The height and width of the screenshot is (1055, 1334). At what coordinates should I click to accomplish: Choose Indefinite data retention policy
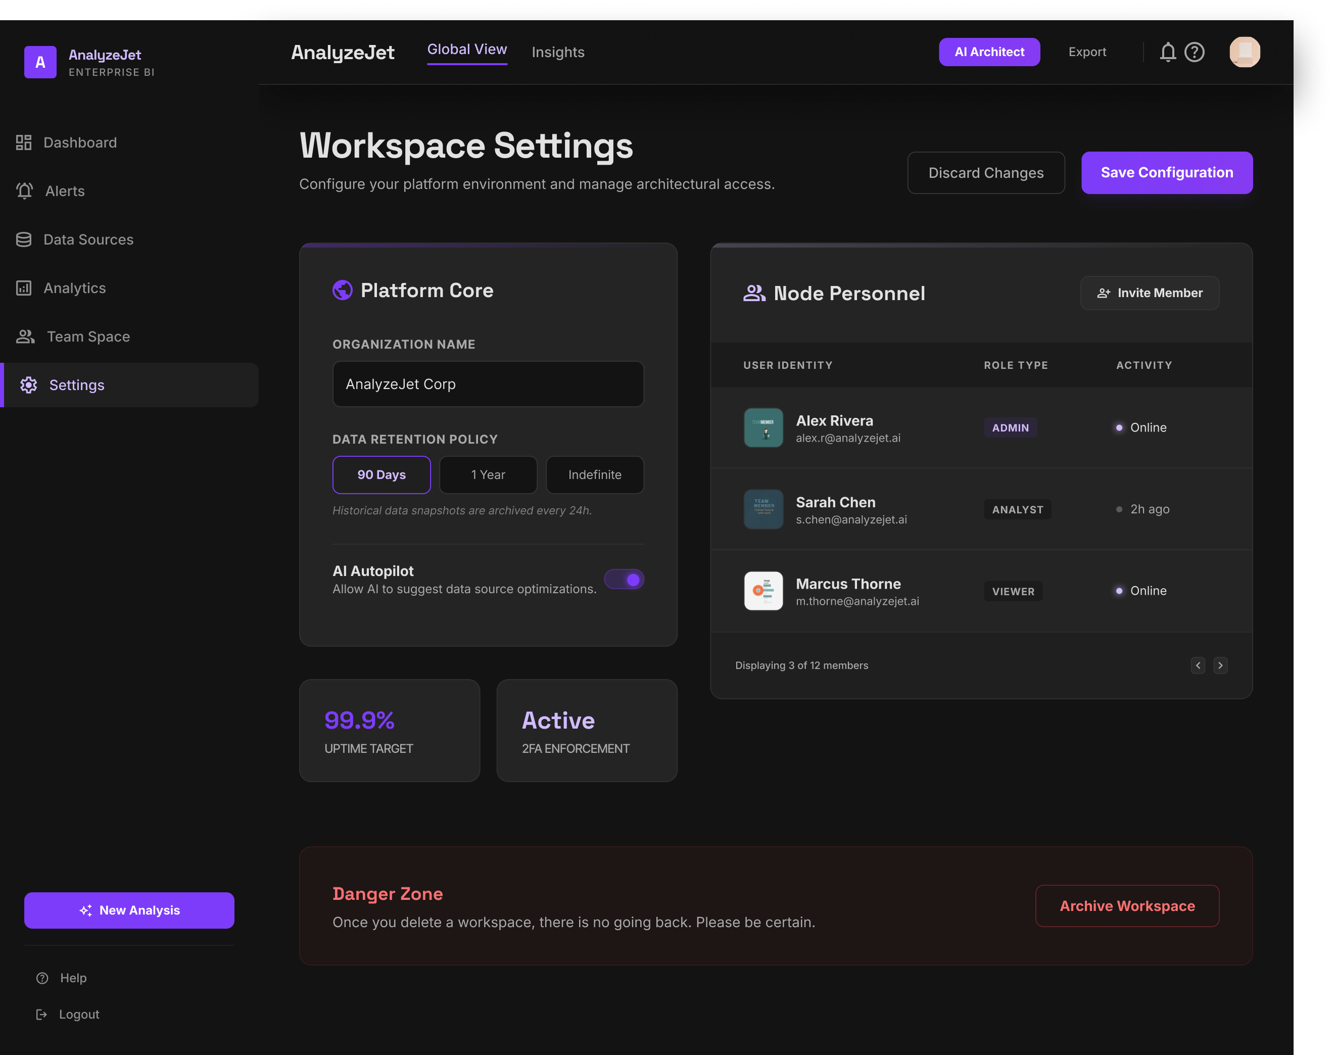pyautogui.click(x=594, y=475)
